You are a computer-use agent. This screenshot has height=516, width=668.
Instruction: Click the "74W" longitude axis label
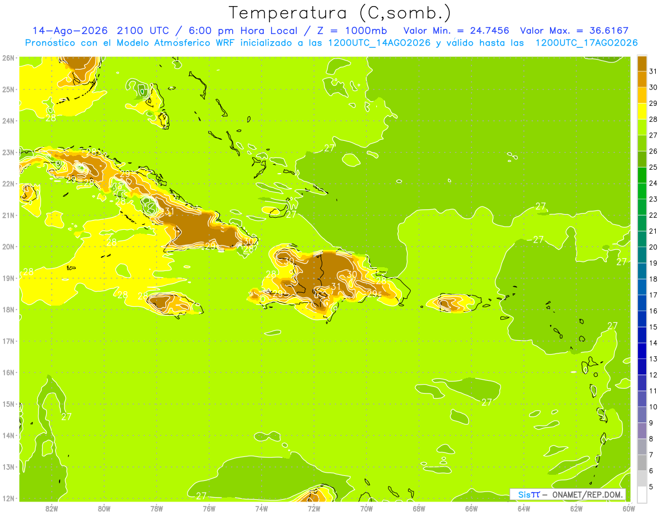point(262,509)
